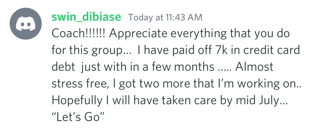The height and width of the screenshot is (134, 313).
Task: Click the word "Almost" in the message
Action: tap(254, 66)
